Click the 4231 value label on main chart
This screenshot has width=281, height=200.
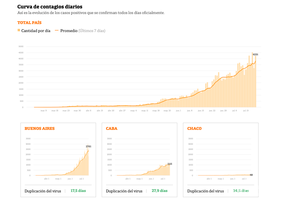click(255, 55)
